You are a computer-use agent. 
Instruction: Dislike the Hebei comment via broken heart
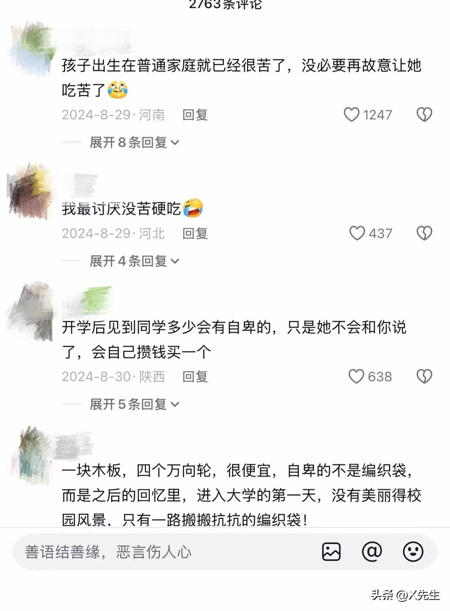424,233
